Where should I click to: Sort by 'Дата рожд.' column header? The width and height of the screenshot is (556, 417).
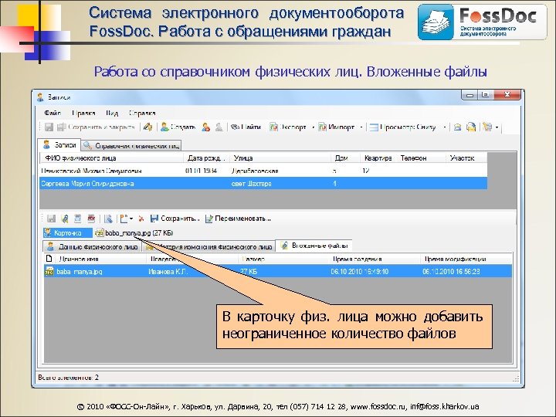[x=206, y=158]
